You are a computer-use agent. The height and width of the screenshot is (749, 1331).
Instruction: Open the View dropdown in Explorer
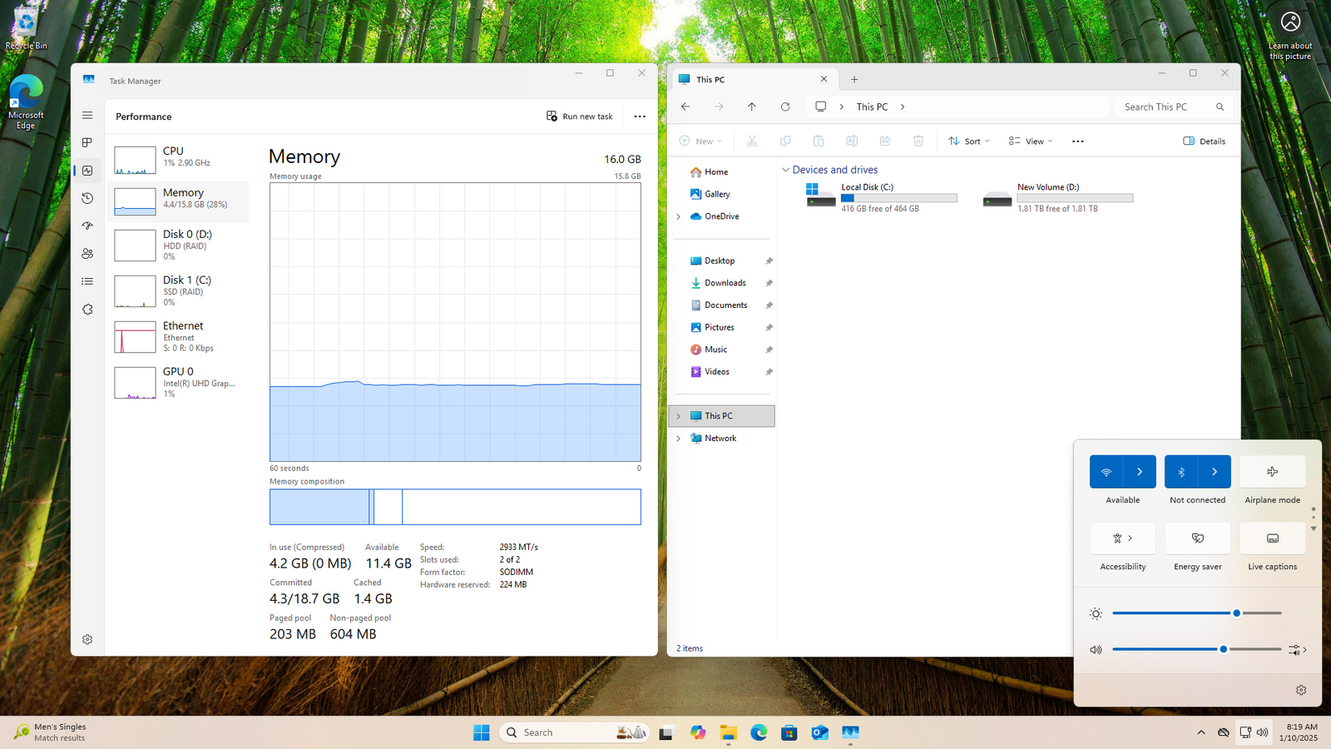1031,141
